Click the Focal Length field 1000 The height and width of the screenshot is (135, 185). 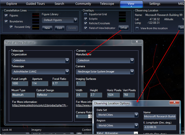point(20,84)
